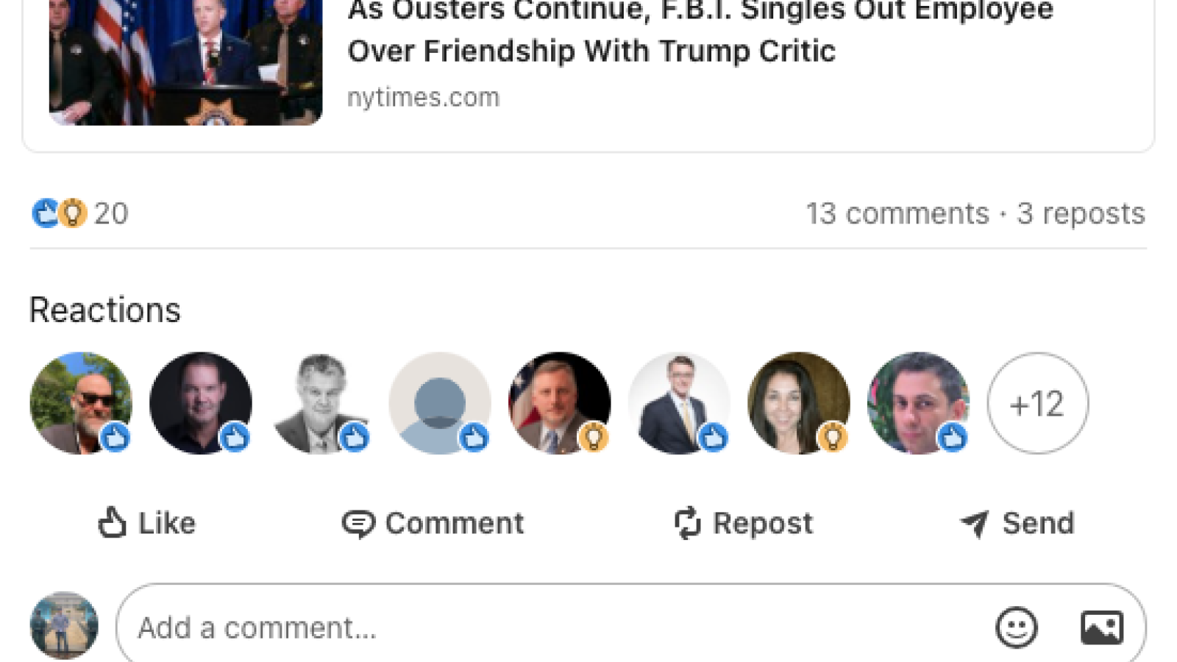1177x662 pixels.
Task: Click the Like thumbs-up button
Action: (x=147, y=524)
